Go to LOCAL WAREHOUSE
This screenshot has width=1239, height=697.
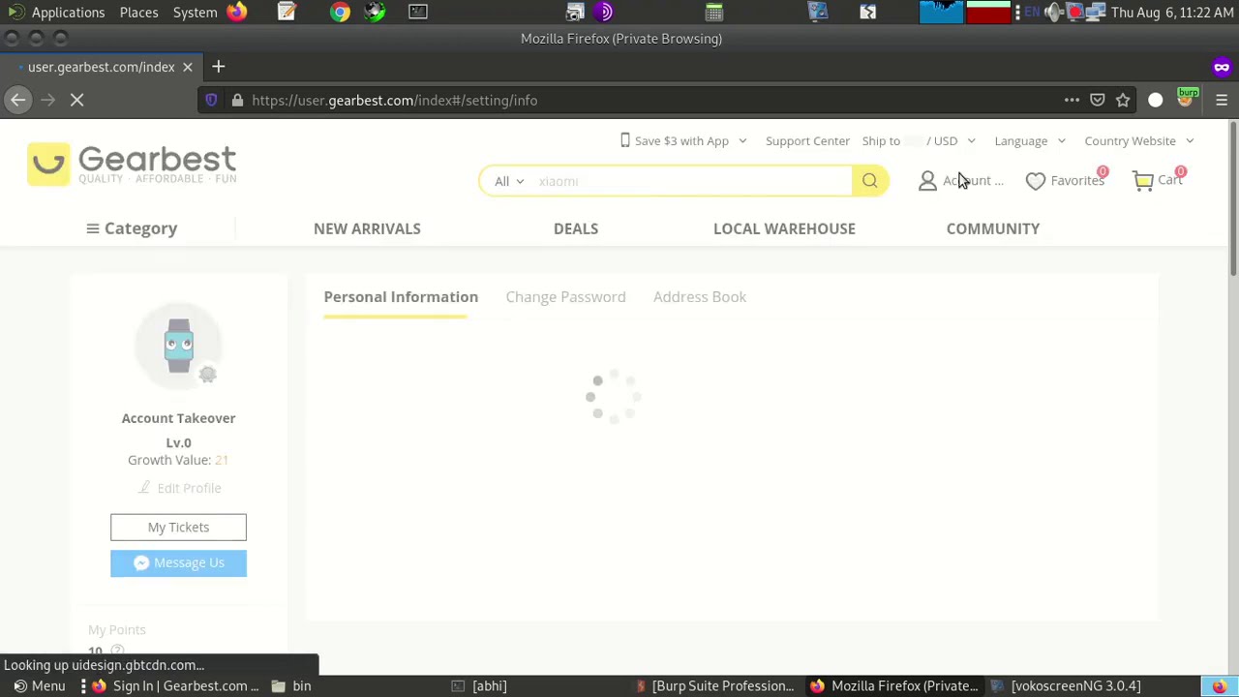point(784,228)
